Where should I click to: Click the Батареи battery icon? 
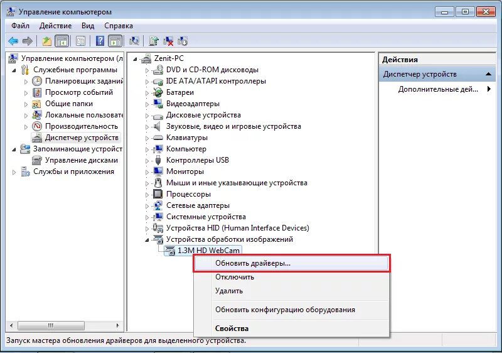(x=158, y=92)
